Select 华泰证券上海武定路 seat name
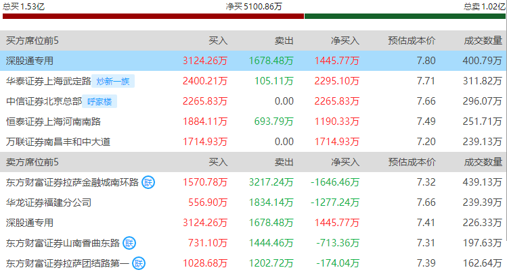This screenshot has height=272, width=507. (49, 81)
